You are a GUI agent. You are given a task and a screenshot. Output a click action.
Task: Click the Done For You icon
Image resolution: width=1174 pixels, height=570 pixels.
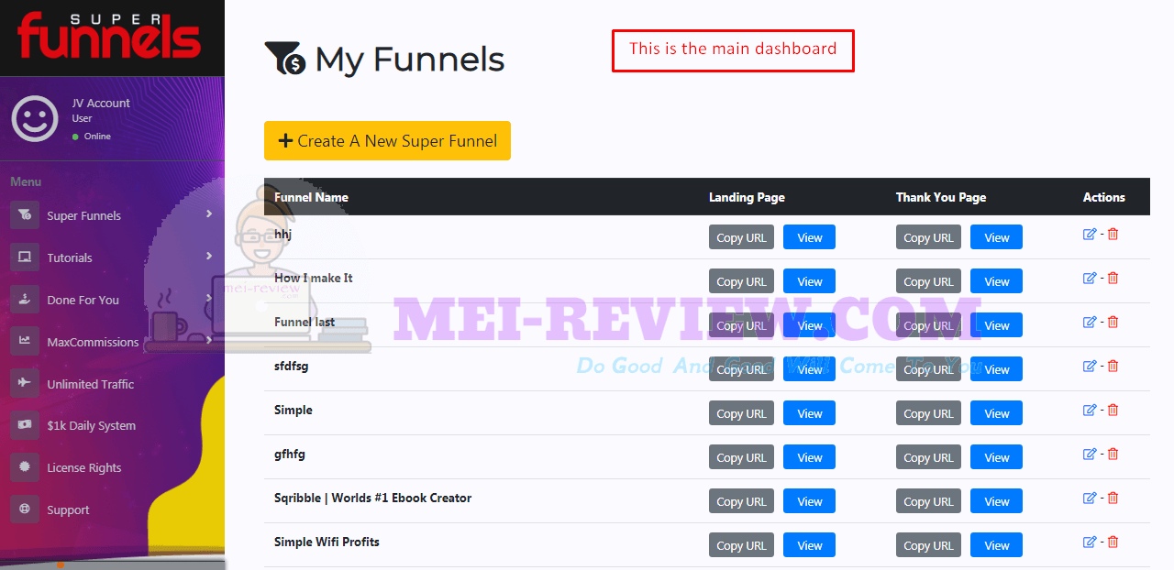click(x=25, y=300)
